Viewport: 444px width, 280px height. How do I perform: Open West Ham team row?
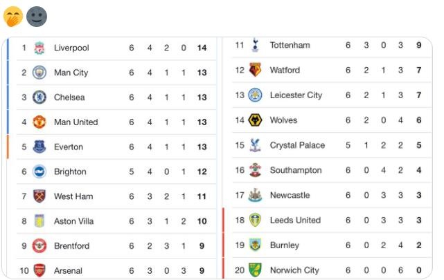(x=116, y=196)
